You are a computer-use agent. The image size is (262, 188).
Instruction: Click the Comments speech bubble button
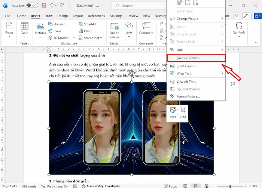click(237, 16)
